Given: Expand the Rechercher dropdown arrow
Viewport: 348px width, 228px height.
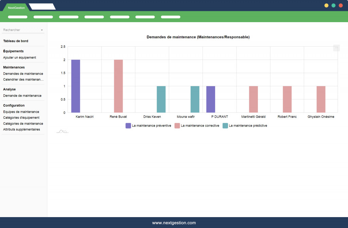Looking at the screenshot, I should (42, 30).
